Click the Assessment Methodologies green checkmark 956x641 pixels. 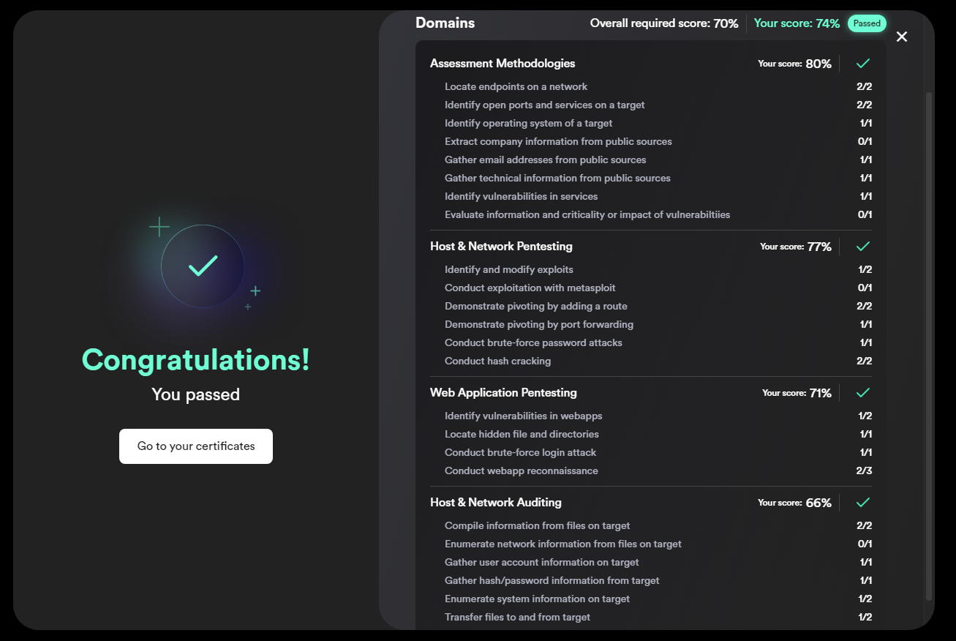tap(863, 64)
